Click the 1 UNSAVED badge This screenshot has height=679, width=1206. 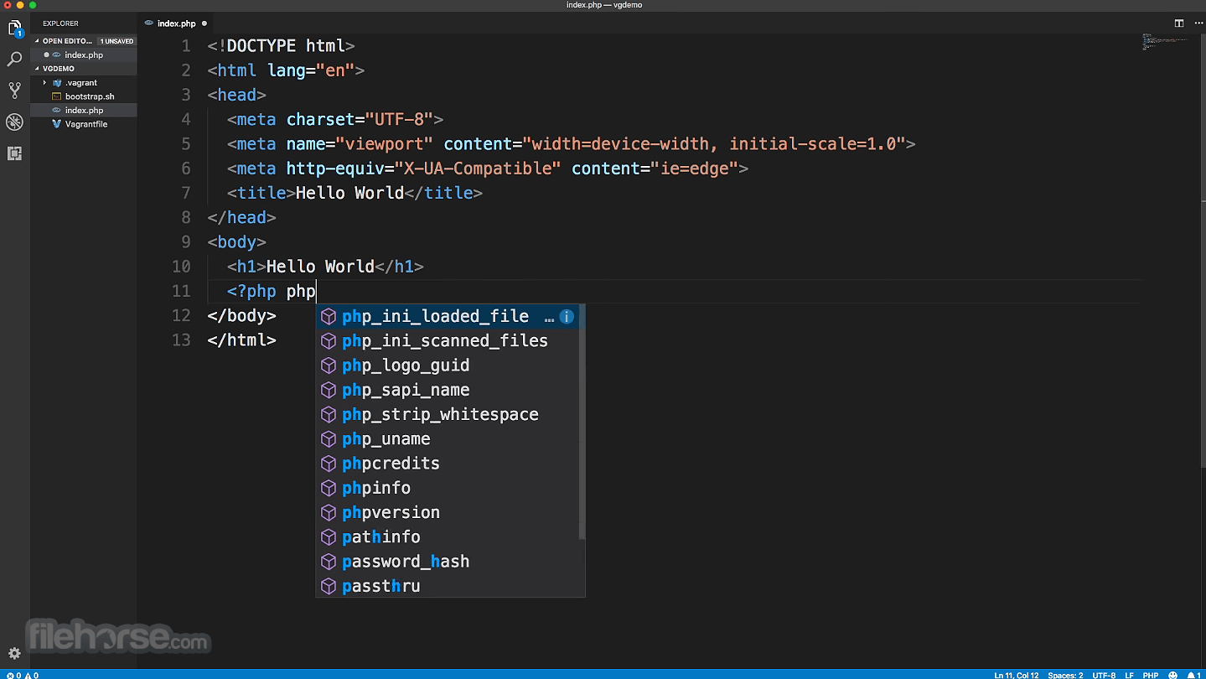(116, 41)
